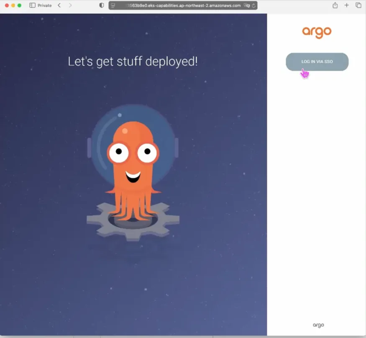
Task: Click the small grey argo footer logo
Action: point(318,325)
